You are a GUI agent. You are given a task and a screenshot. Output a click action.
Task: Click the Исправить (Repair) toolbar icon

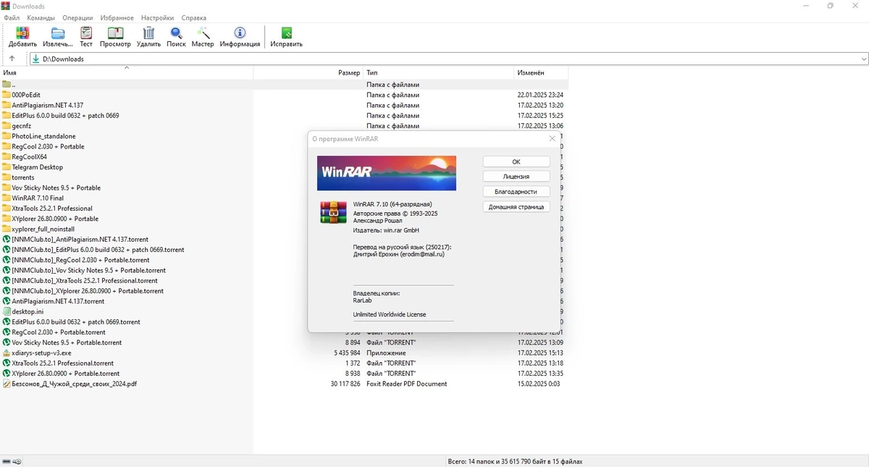pyautogui.click(x=286, y=37)
